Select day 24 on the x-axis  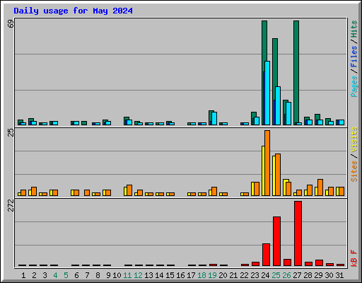click(265, 275)
